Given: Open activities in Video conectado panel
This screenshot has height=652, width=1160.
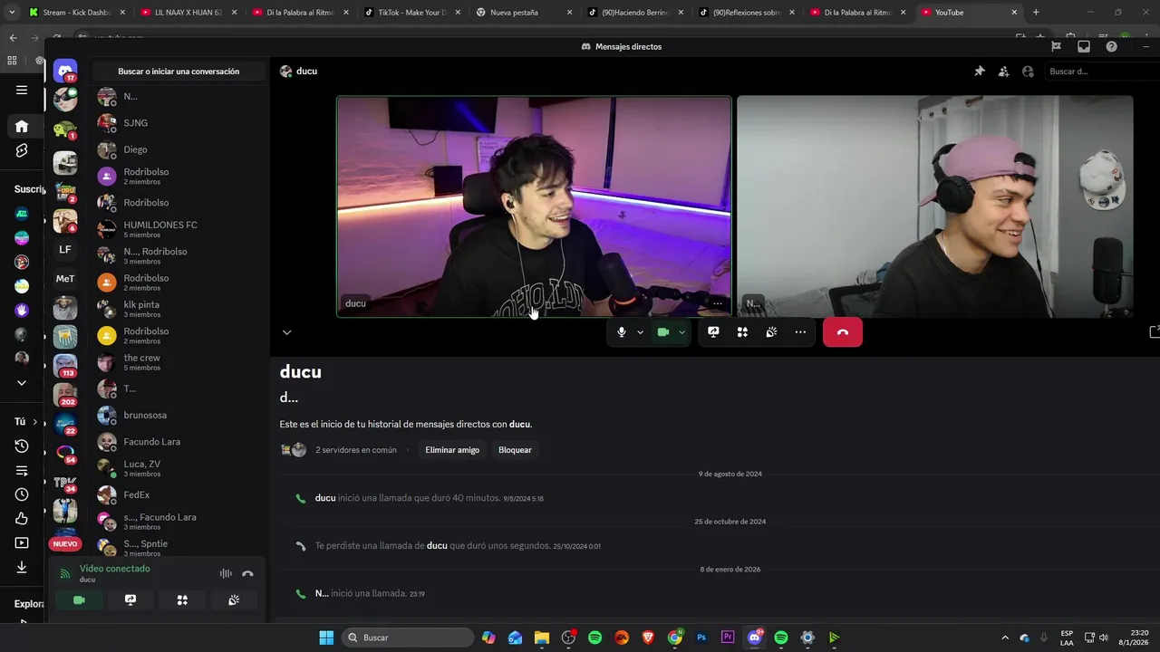Looking at the screenshot, I should [182, 600].
